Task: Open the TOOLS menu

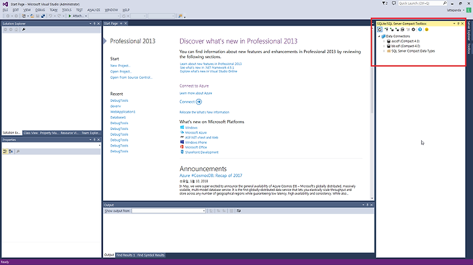Action: (66, 10)
